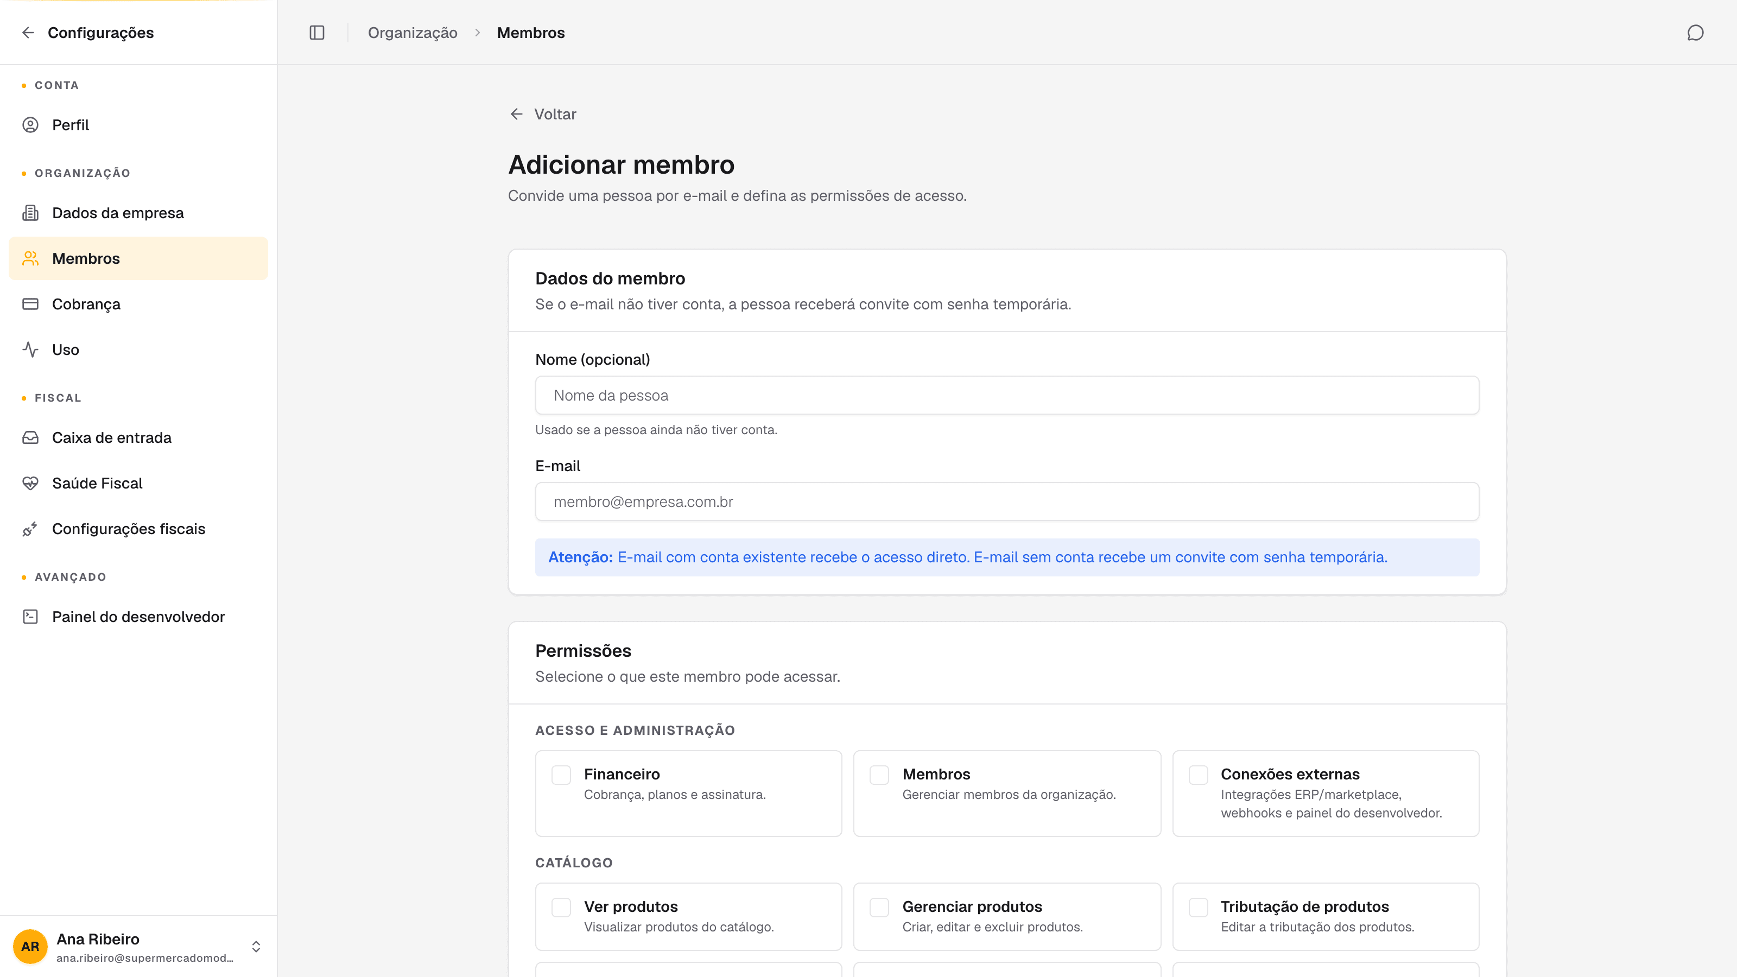Image resolution: width=1737 pixels, height=977 pixels.
Task: Go to Cobrança section
Action: point(138,304)
